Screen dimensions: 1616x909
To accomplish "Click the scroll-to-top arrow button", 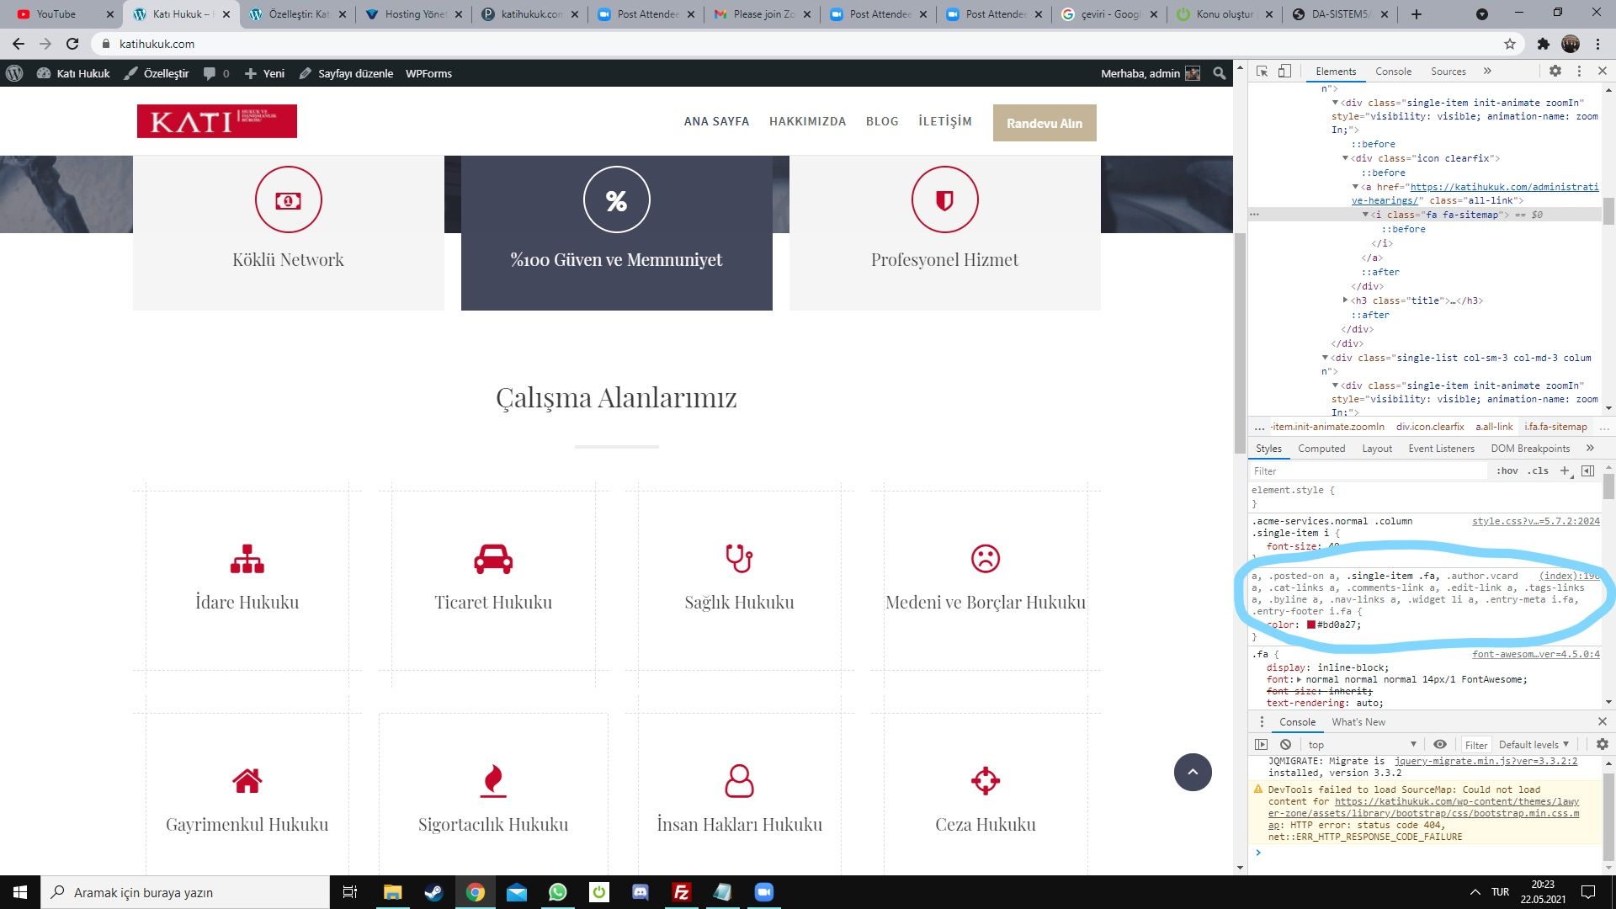I will coord(1193,773).
